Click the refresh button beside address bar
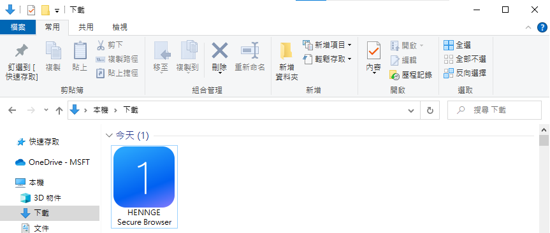The height and width of the screenshot is (233, 550). point(430,111)
